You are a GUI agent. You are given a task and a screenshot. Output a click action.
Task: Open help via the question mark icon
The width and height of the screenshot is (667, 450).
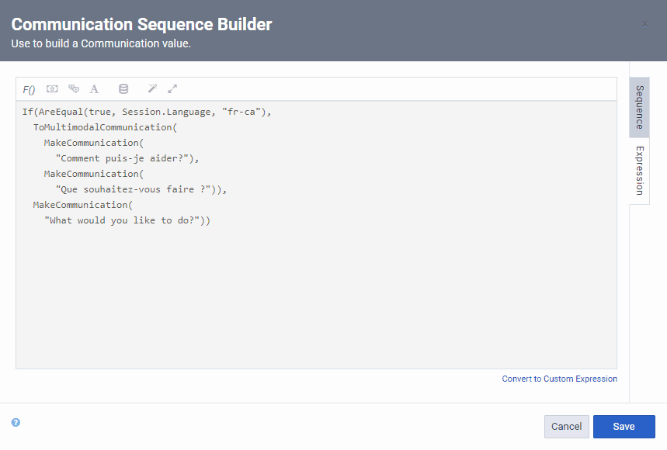pos(16,422)
